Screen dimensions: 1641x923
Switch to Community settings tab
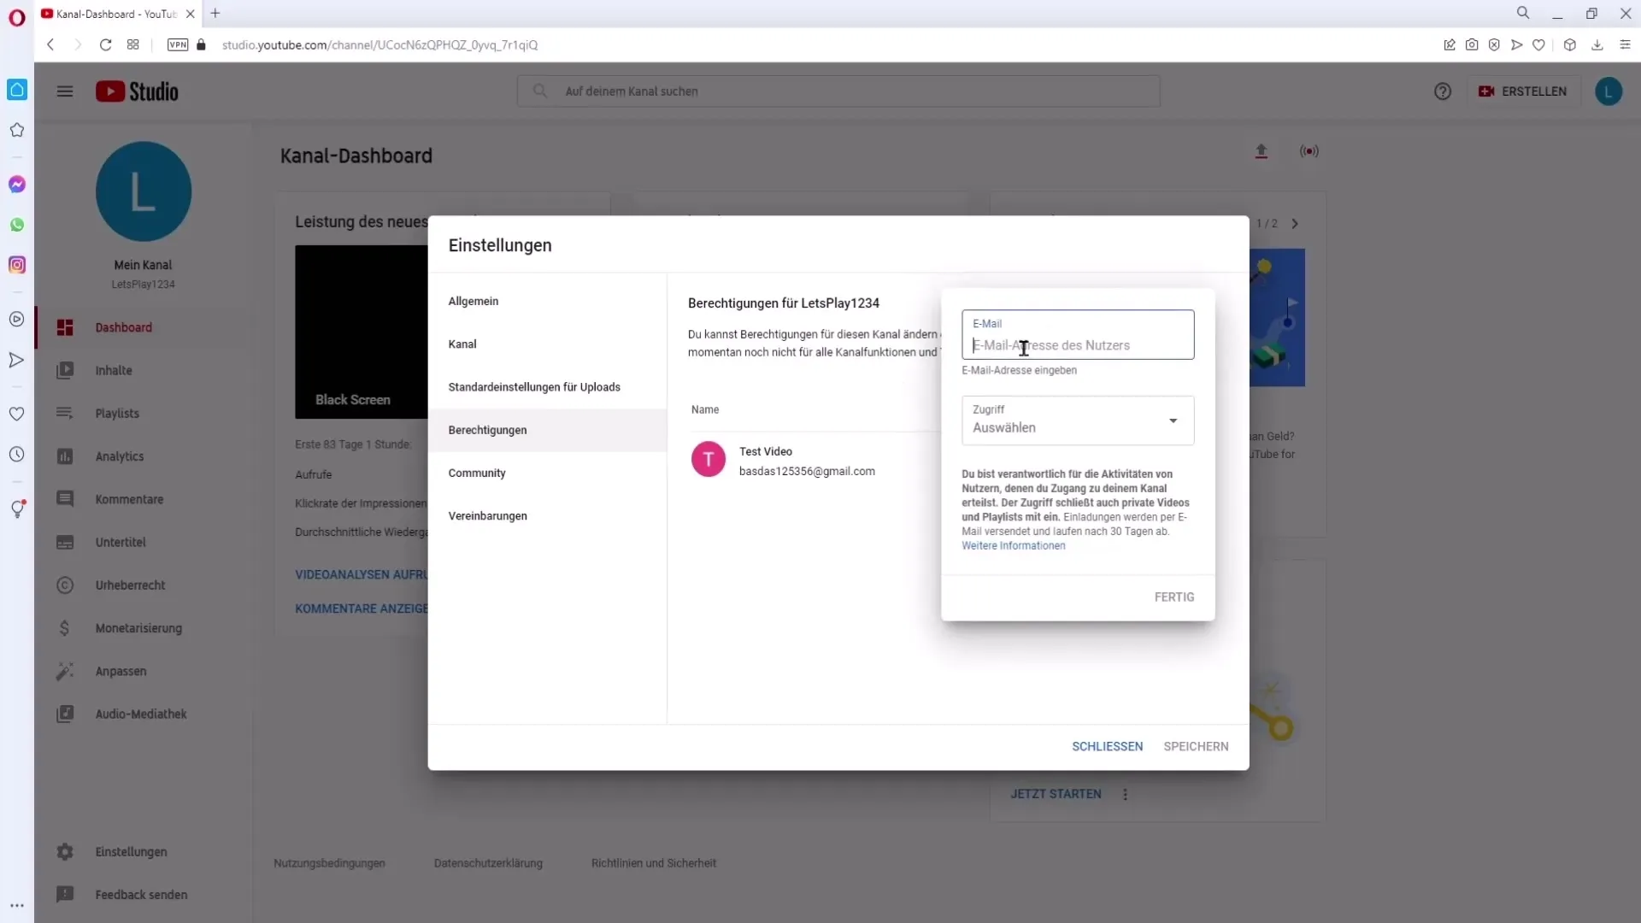[x=477, y=473]
